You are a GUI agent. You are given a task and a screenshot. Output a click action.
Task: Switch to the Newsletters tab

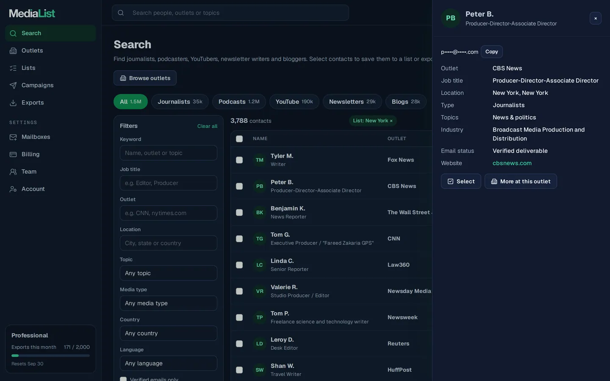352,102
